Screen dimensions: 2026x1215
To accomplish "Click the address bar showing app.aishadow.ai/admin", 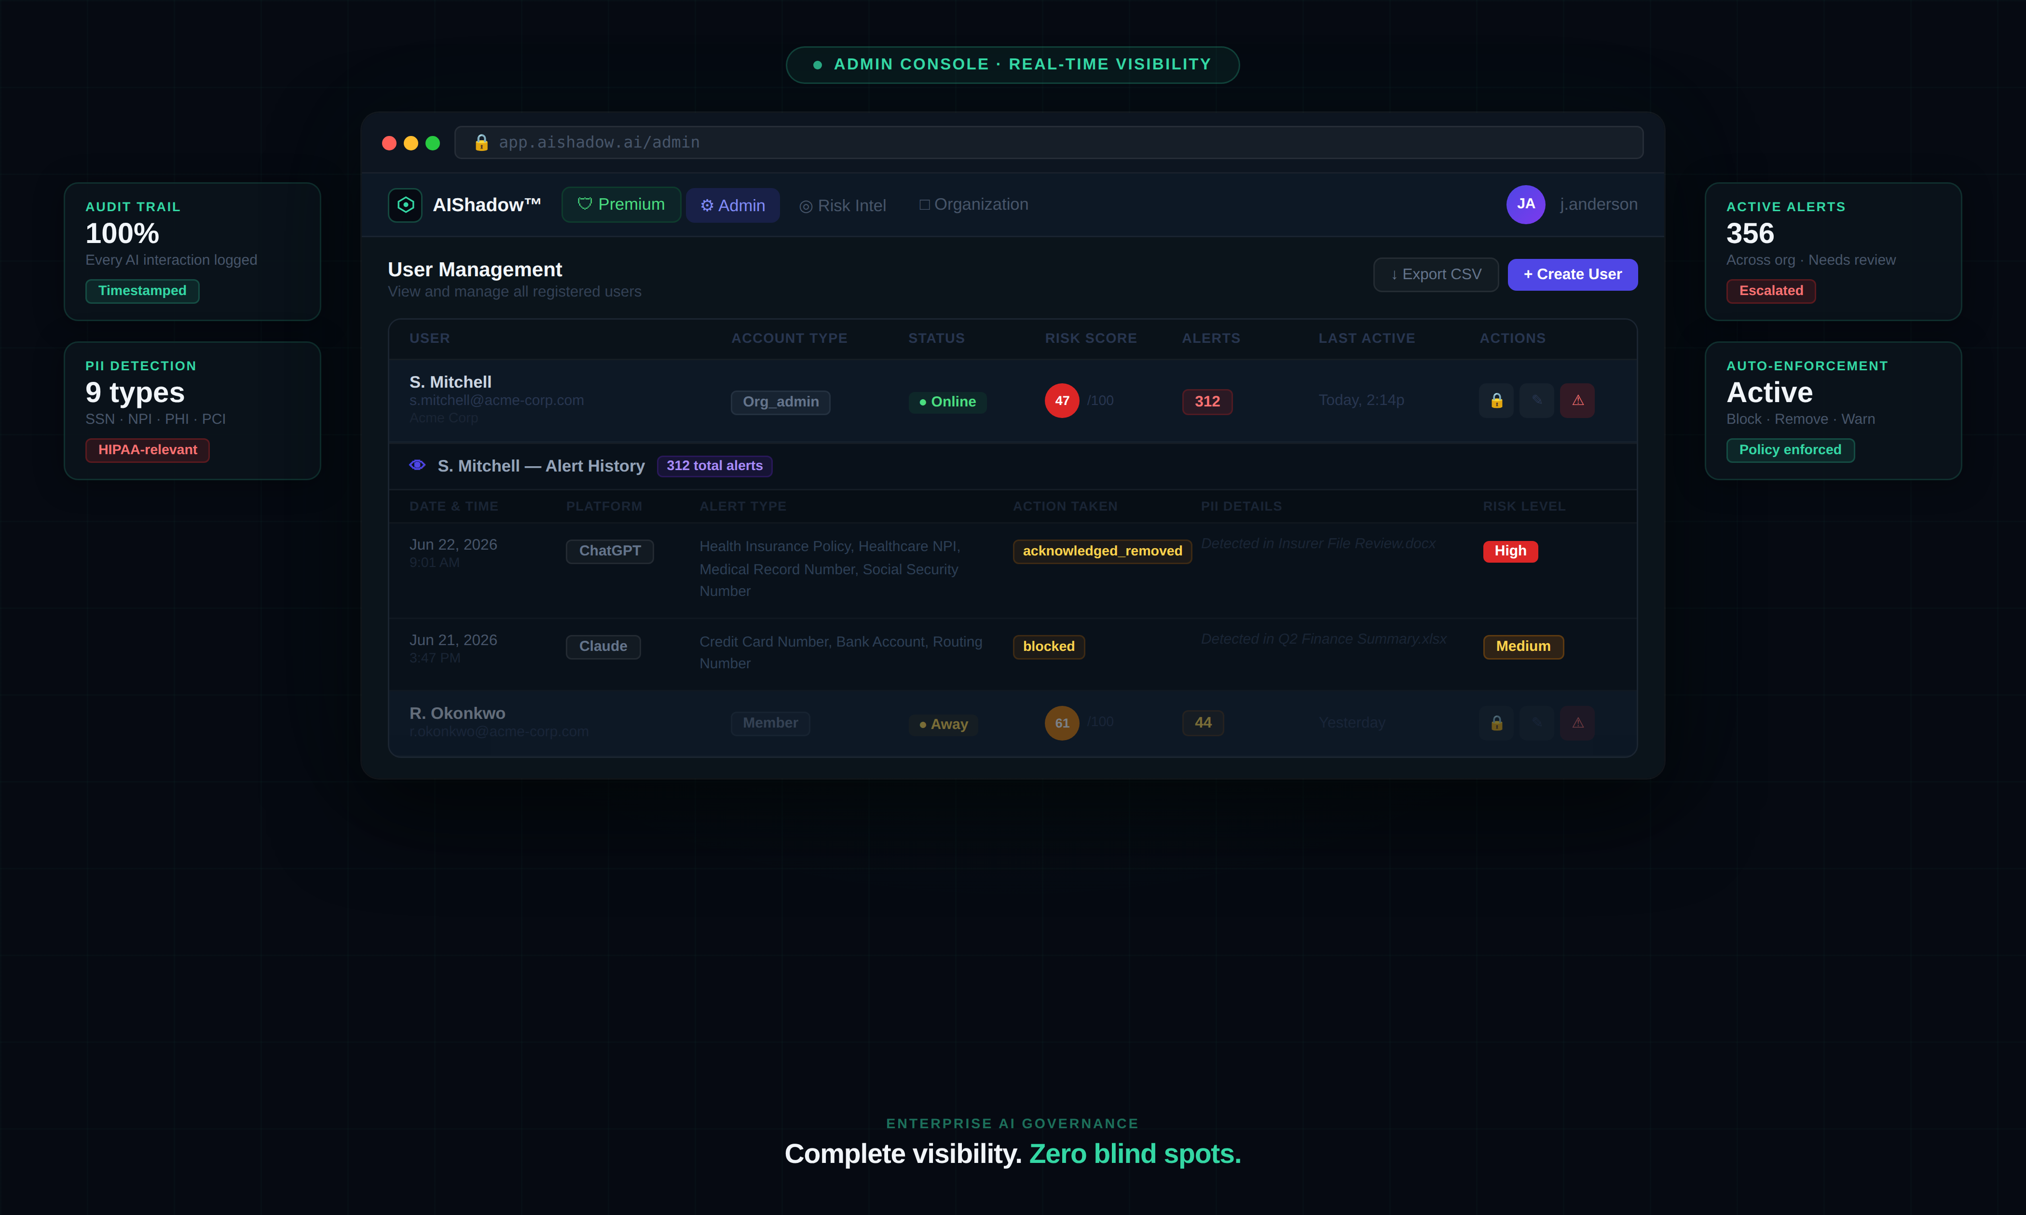I will click(x=1048, y=142).
